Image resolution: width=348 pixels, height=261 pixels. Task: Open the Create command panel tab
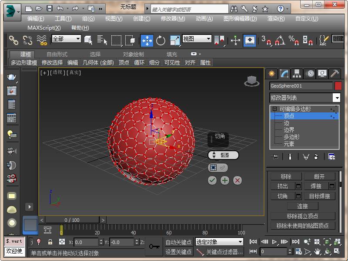click(x=271, y=74)
